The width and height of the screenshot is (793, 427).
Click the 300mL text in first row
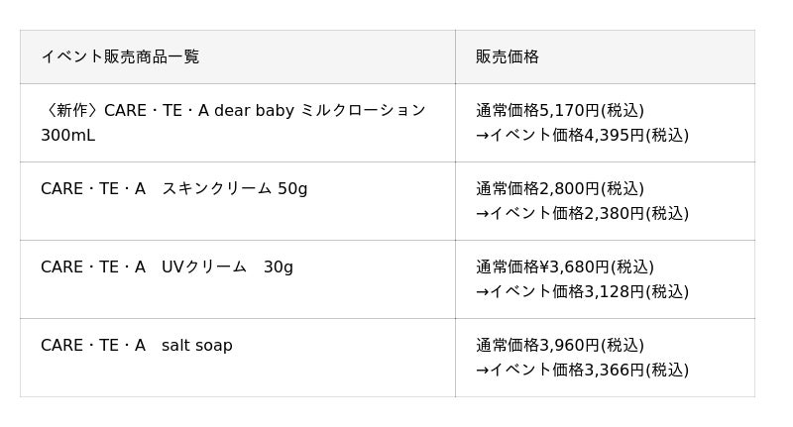pos(67,135)
